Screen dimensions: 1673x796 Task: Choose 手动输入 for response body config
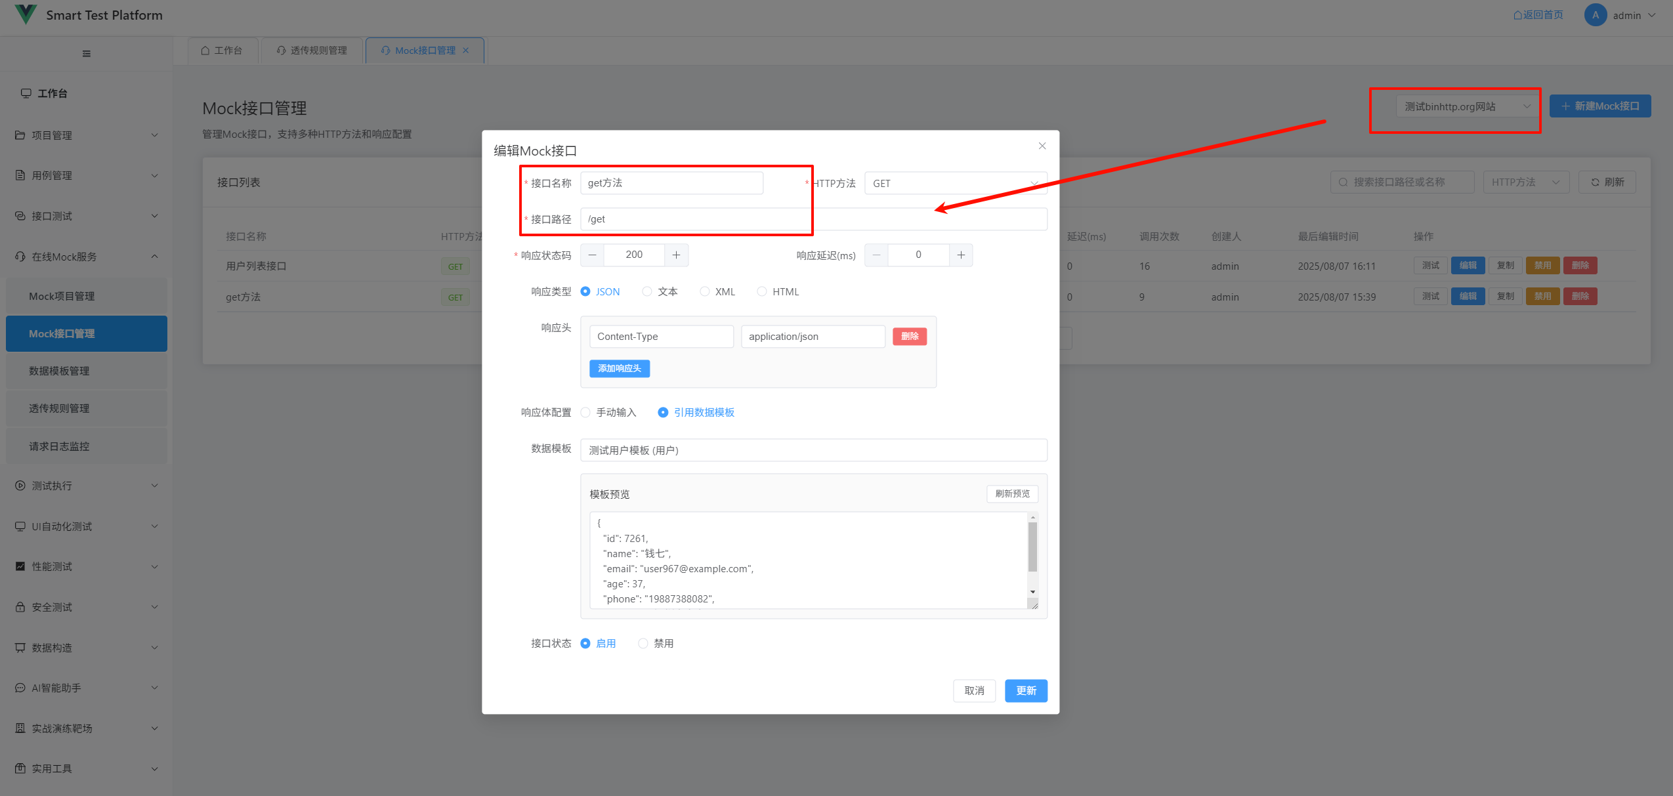coord(585,412)
